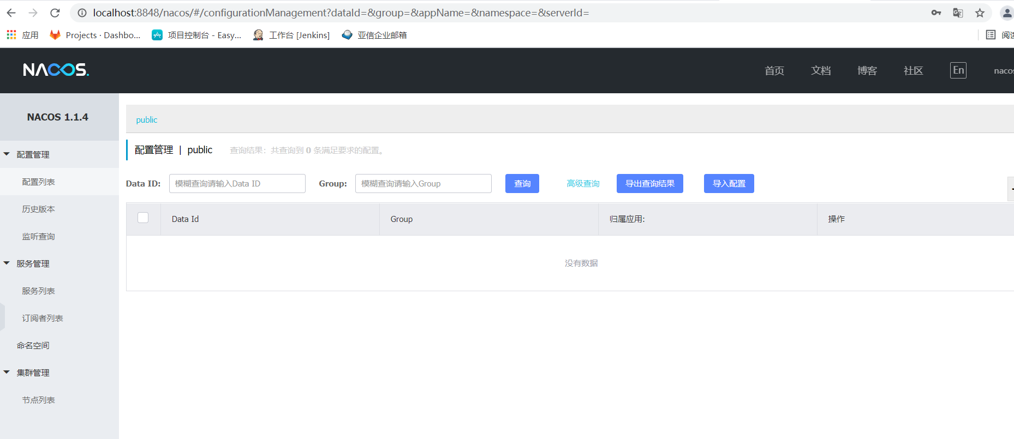Click the browser back arrow
1014x439 pixels.
click(11, 13)
